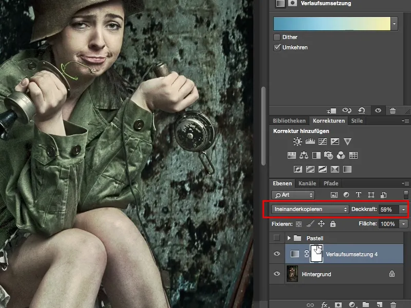Disable the Umkehren checkbox
This screenshot has width=411, height=308.
click(277, 48)
